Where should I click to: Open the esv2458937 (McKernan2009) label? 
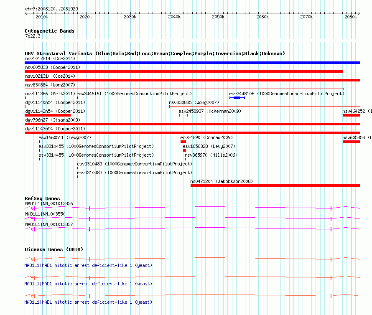point(210,111)
